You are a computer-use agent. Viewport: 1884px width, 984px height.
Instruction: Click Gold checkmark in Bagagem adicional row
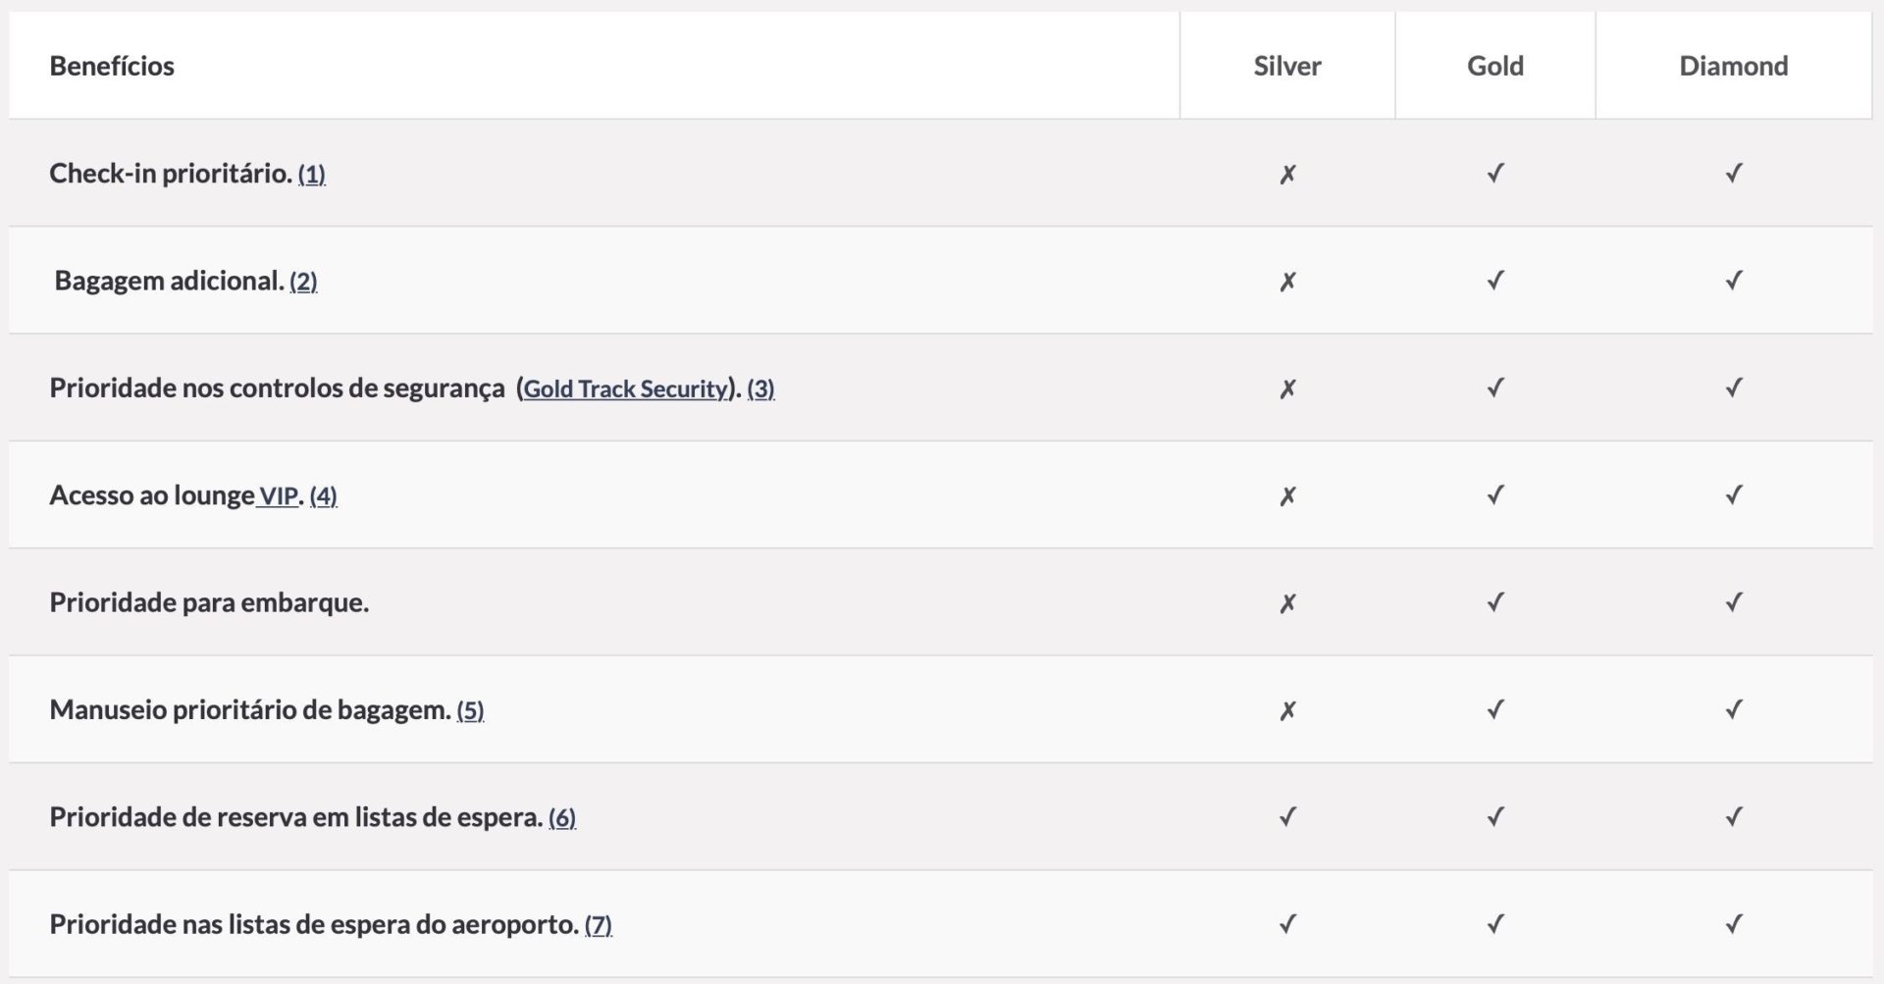click(1494, 281)
